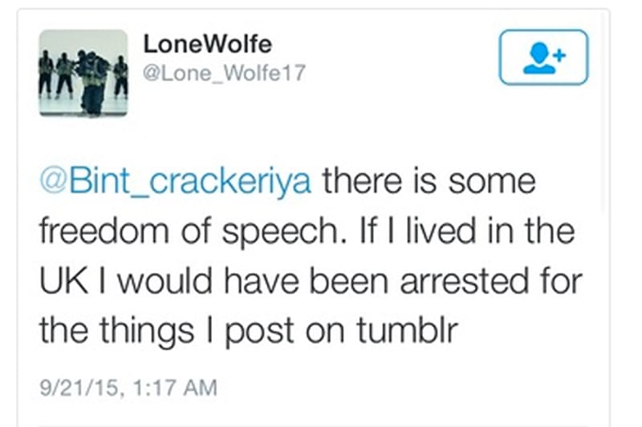Open LoneWolfe's profile picture
This screenshot has width=642, height=427.
83,73
